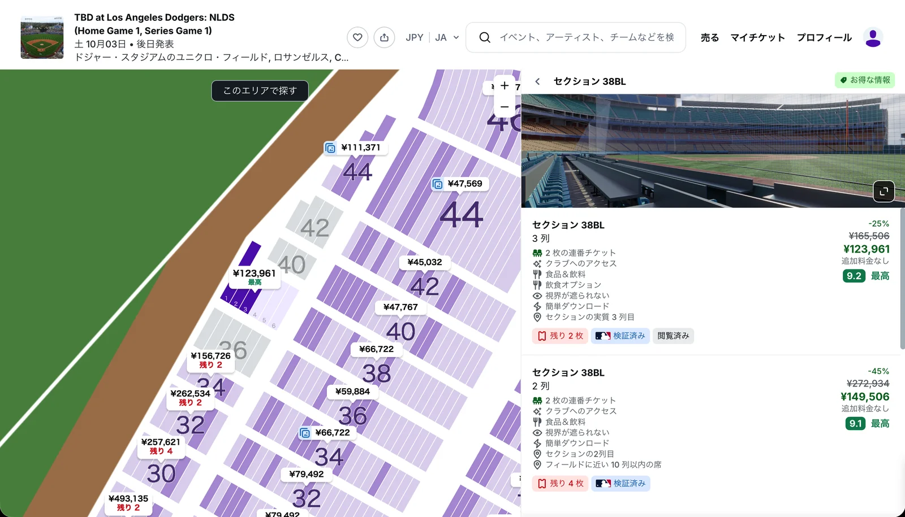
Task: Zoom out the seat map with minus
Action: click(x=505, y=107)
